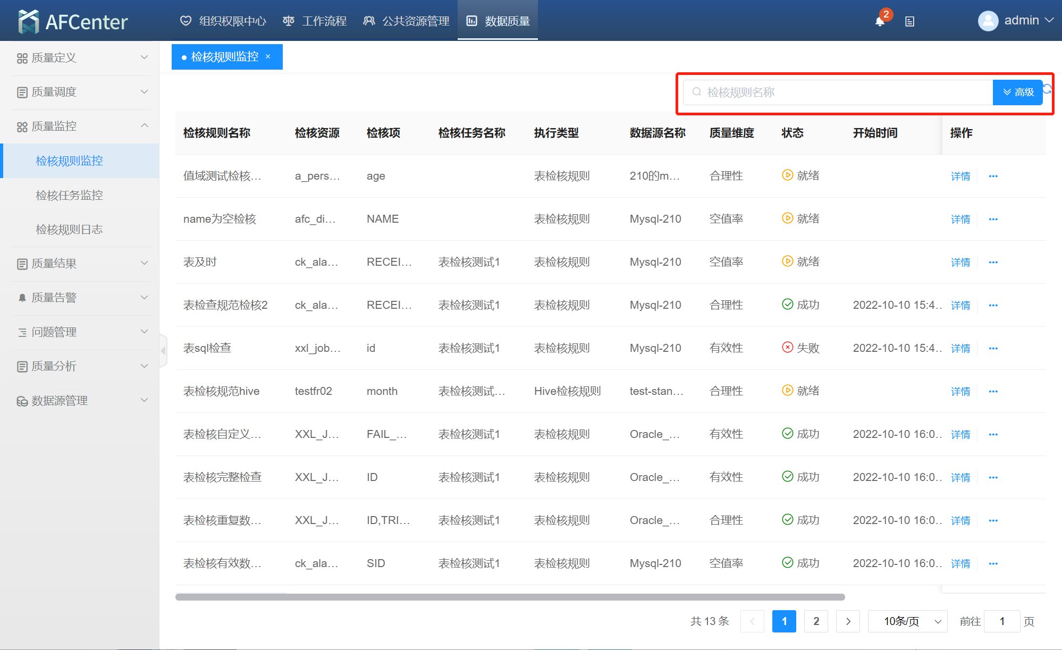Click the AFCenter logo
The height and width of the screenshot is (650, 1062).
(73, 21)
